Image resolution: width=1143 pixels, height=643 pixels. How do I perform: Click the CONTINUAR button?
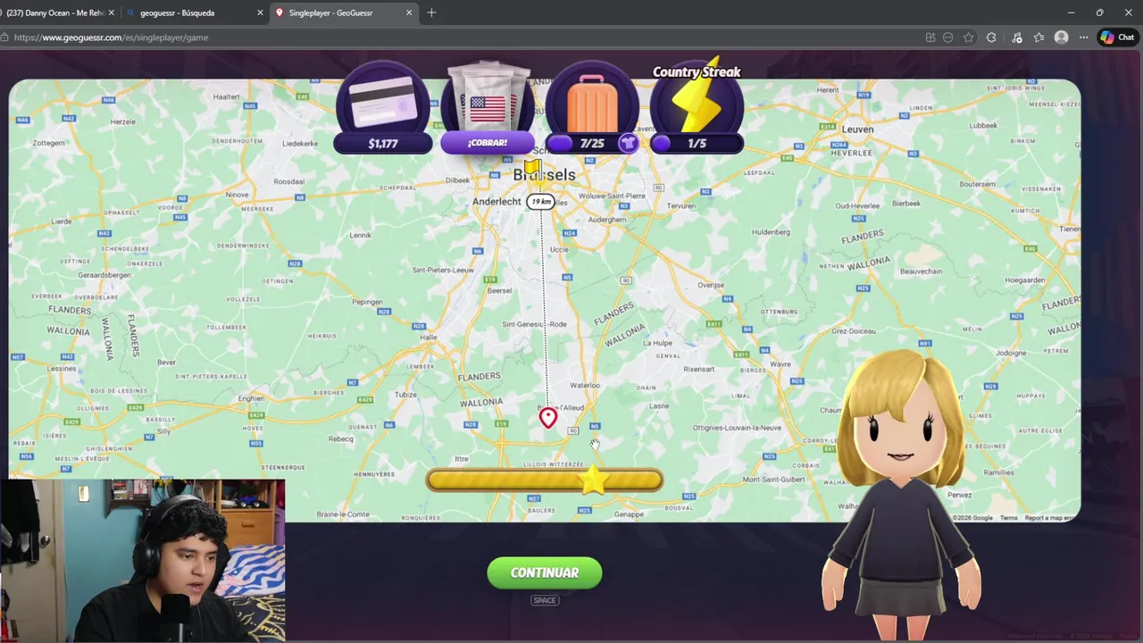pyautogui.click(x=545, y=572)
